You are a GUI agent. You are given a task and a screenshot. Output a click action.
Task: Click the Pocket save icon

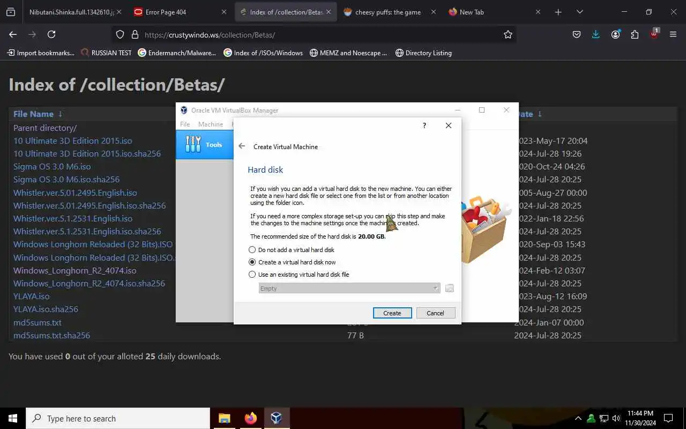pyautogui.click(x=577, y=34)
